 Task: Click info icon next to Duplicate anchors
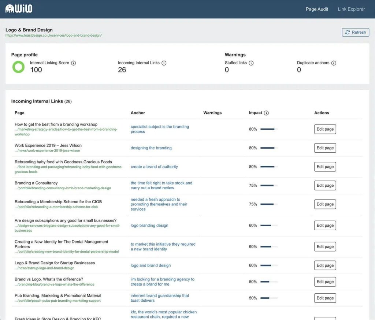click(x=334, y=63)
